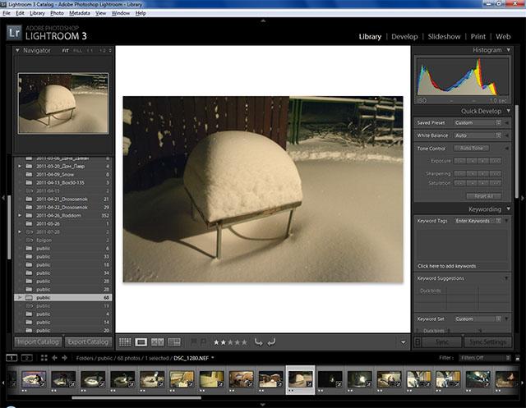Set Navigator zoom to 1:1
The image size is (526, 408).
coord(90,51)
